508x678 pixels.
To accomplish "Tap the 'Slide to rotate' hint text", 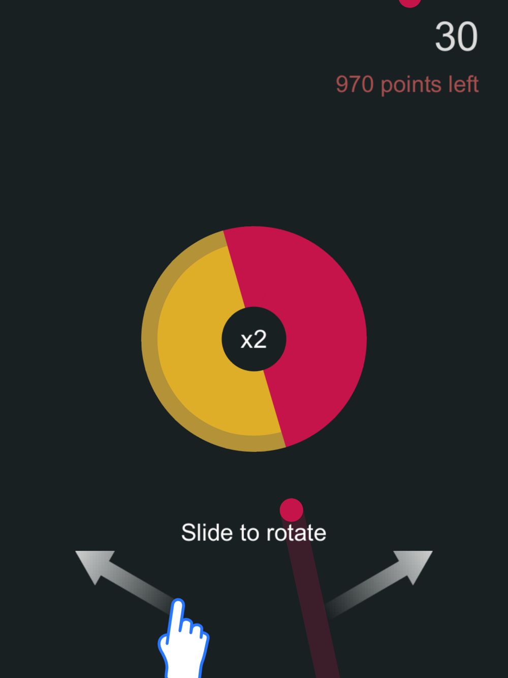I will click(253, 533).
